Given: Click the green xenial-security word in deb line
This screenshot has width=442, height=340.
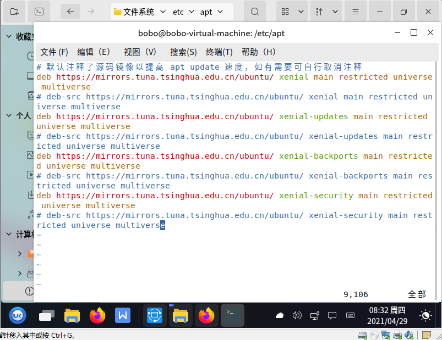Looking at the screenshot, I should 316,196.
